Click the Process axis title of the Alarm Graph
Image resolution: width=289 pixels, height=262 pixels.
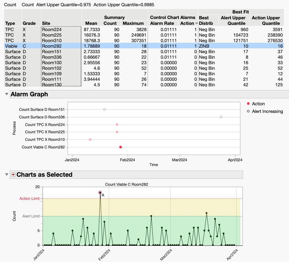tap(14, 128)
